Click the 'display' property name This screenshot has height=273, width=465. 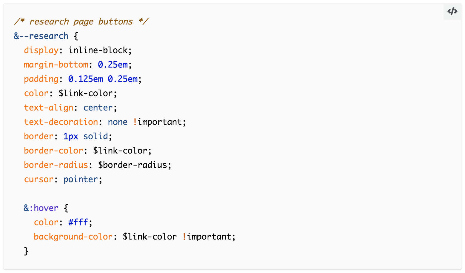41,50
